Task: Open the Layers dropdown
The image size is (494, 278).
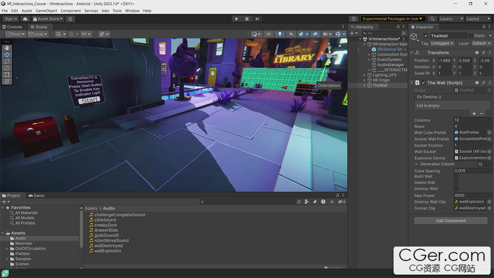Action: coord(451,19)
